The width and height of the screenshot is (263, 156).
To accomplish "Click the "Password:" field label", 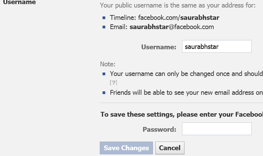I will [159, 129].
